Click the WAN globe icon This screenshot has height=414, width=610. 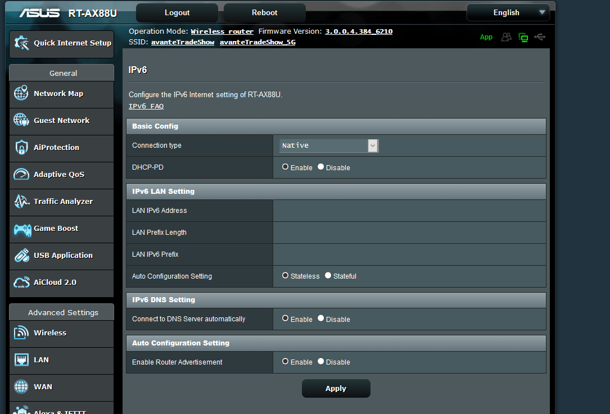pyautogui.click(x=21, y=386)
